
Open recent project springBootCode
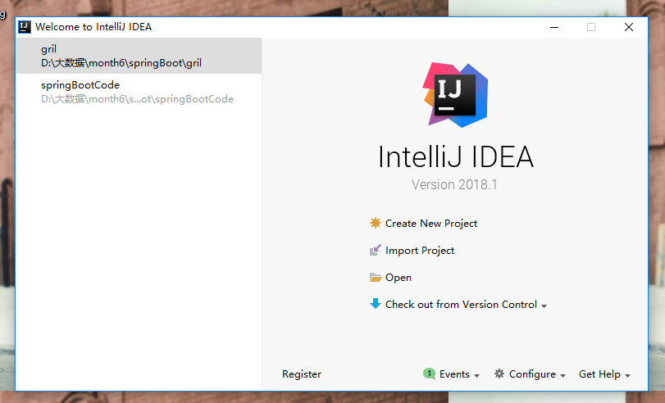point(139,92)
